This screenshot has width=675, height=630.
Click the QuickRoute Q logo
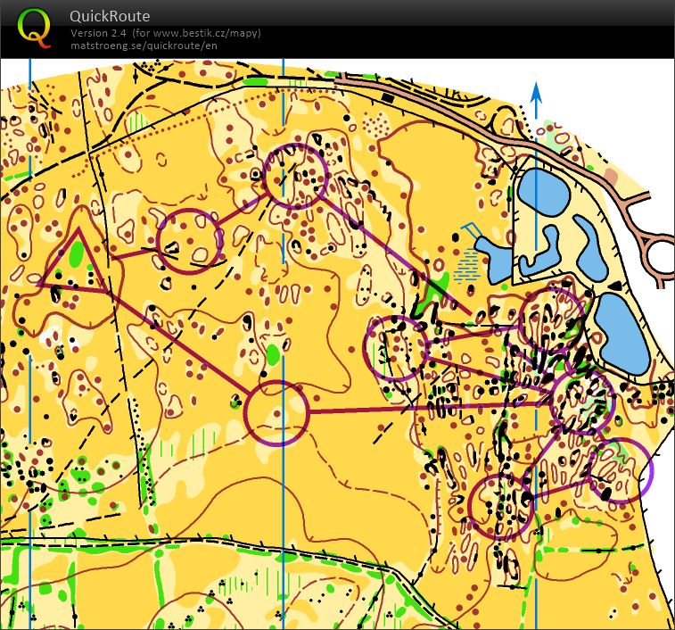(x=34, y=28)
